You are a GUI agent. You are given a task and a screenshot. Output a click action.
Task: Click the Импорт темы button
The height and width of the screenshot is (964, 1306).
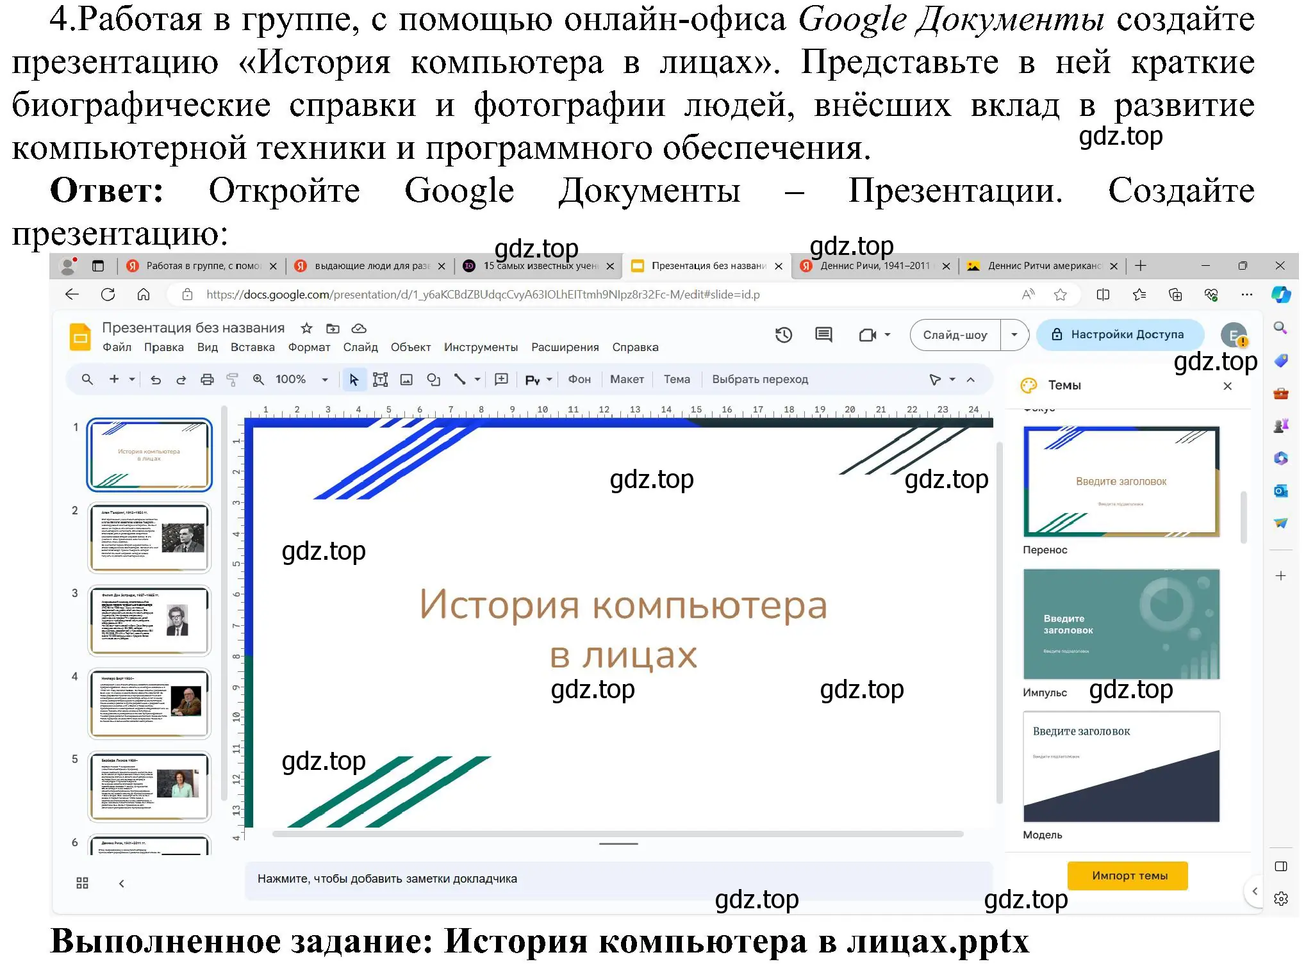pyautogui.click(x=1129, y=876)
